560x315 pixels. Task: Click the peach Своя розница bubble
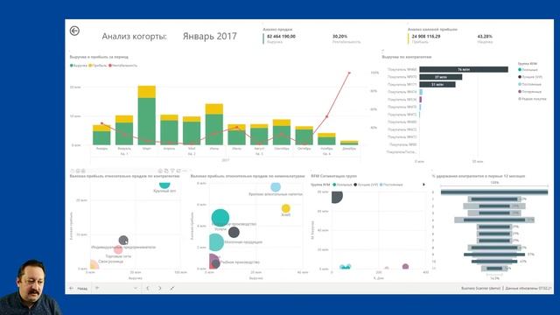[94, 264]
